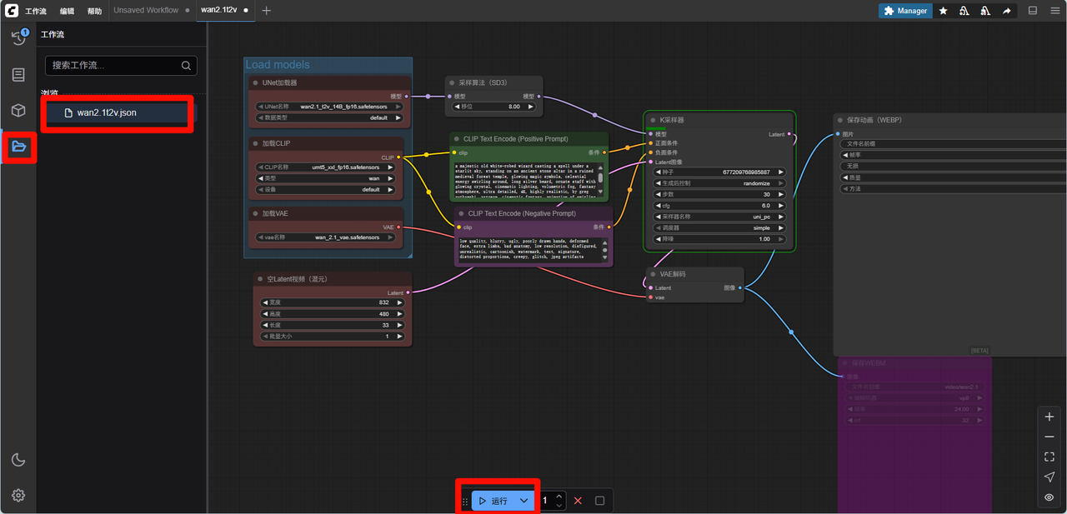Viewport: 1067px width, 514px height.
Task: Click the workflows folder sidebar icon
Action: coord(18,147)
